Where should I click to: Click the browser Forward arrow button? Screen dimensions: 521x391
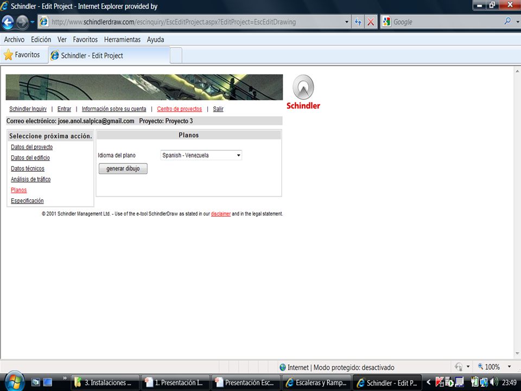point(22,22)
